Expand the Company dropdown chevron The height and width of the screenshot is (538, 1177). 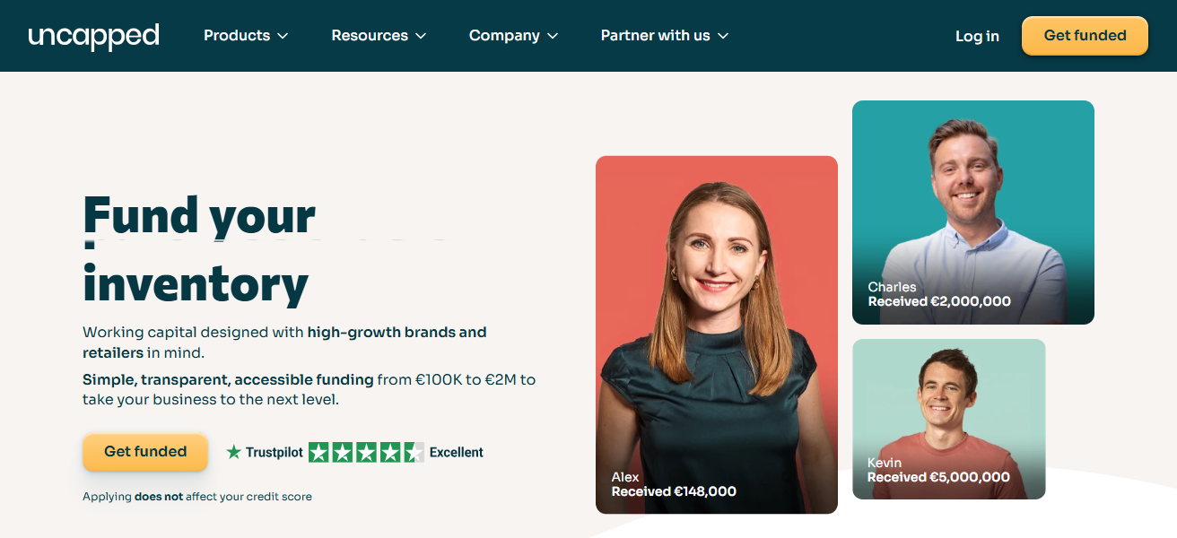[x=553, y=36]
